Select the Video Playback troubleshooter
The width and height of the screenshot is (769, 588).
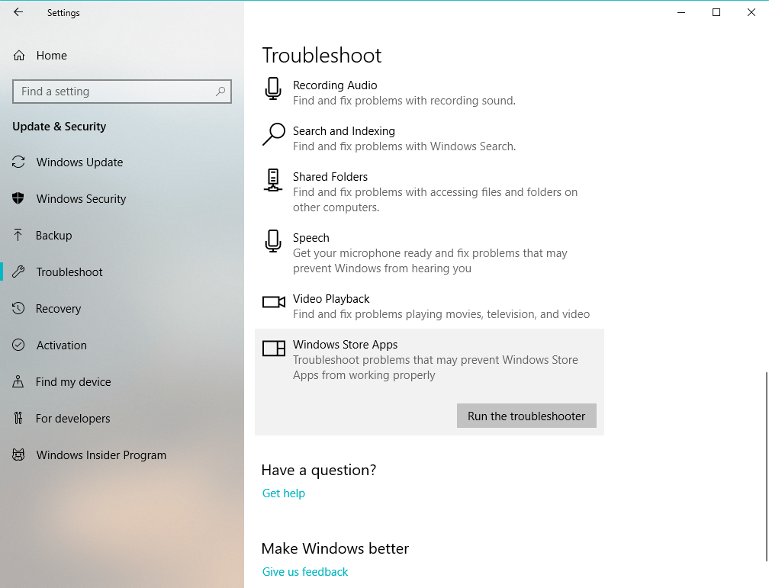point(429,306)
